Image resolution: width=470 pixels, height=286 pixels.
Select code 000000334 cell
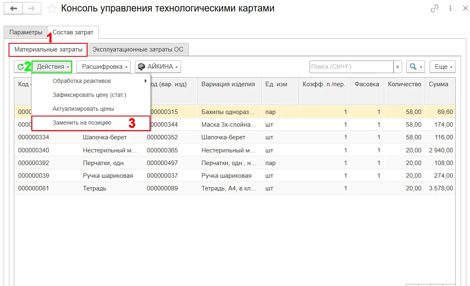point(34,137)
